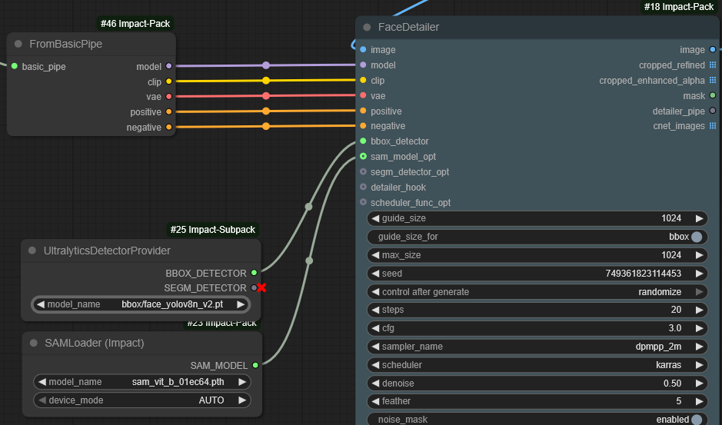Collapse the FromBasicPipe node via its title dot
722x425 pixels.
point(18,44)
